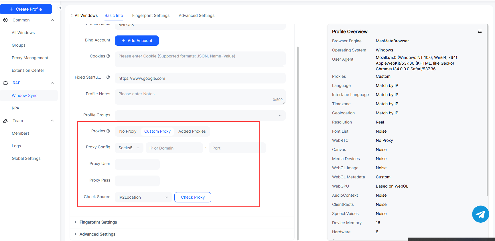The width and height of the screenshot is (495, 241).
Task: Click the Fixed Startup URL help icon
Action: click(108, 77)
